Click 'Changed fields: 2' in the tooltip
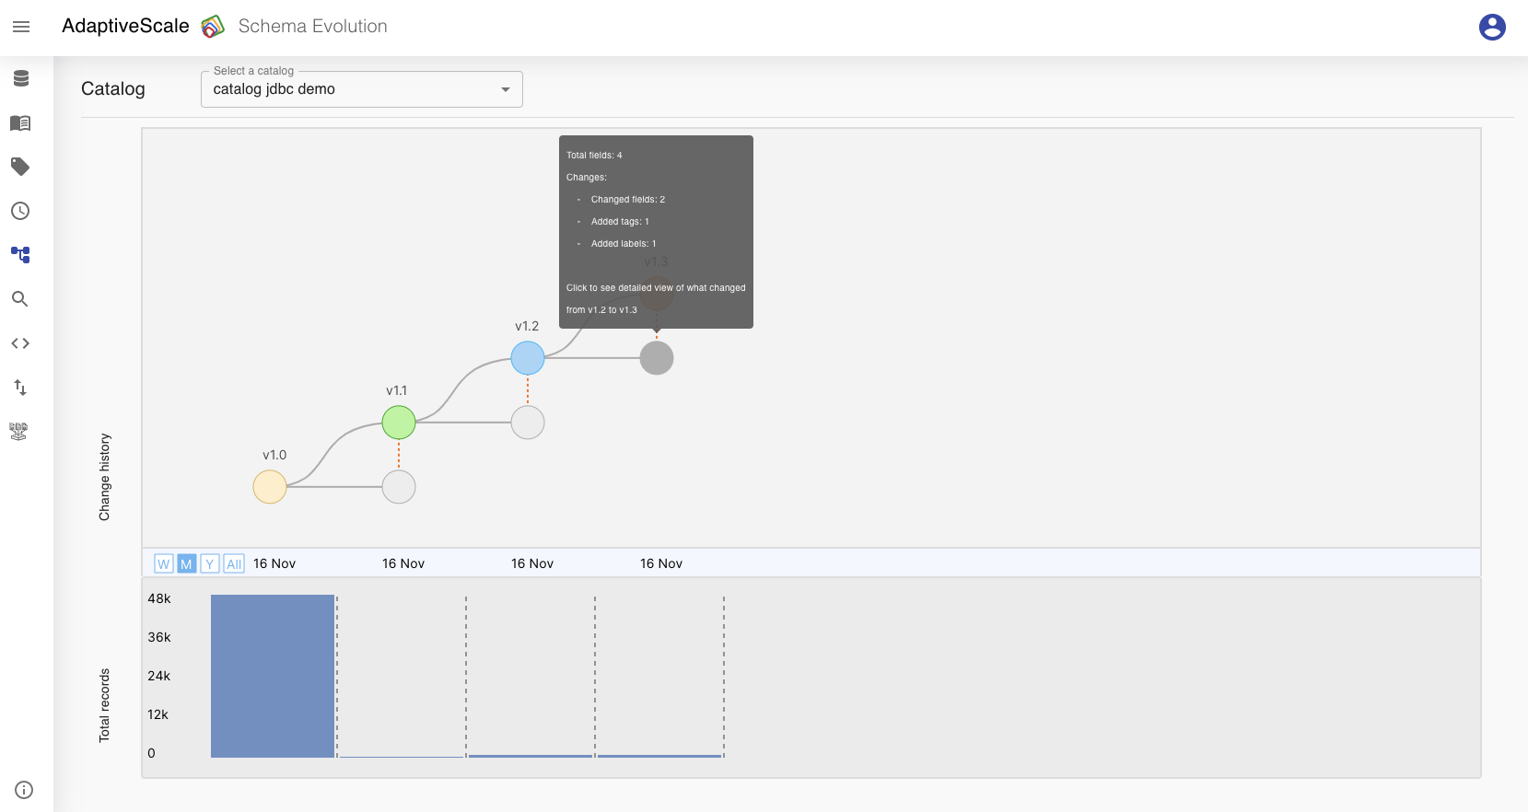 628,200
